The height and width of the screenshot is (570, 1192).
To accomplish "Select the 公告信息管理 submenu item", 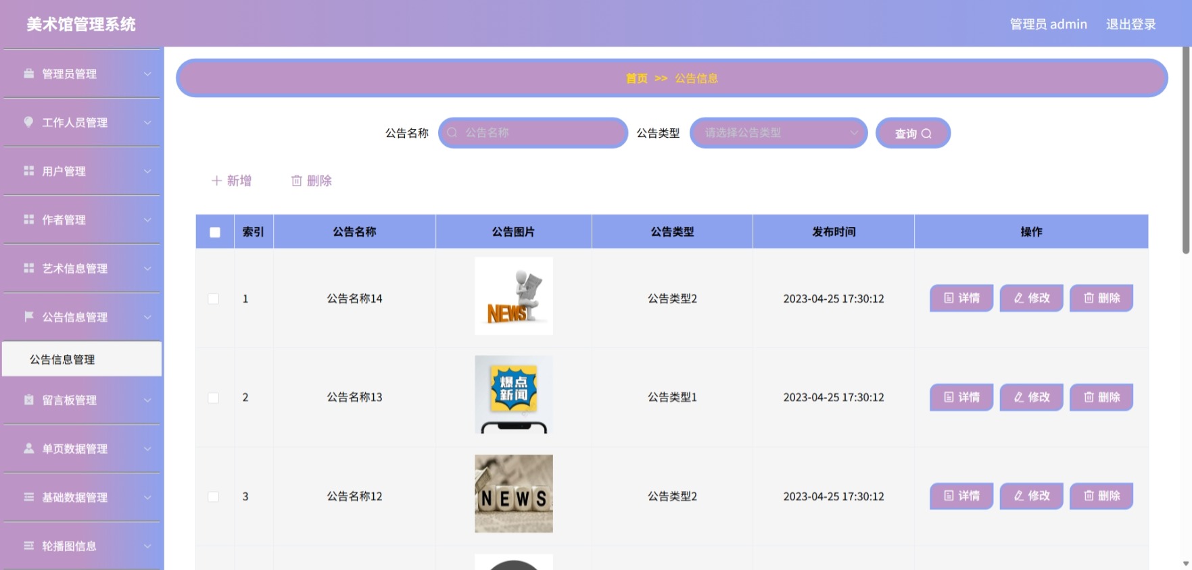I will tap(82, 359).
